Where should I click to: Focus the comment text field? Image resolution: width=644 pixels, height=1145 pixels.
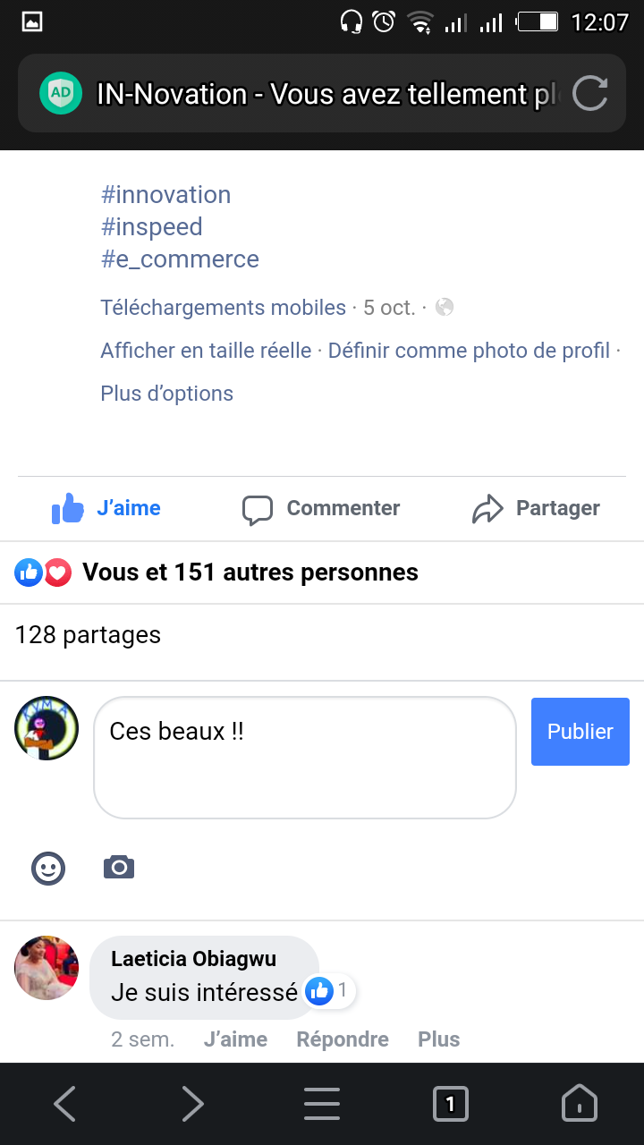304,757
